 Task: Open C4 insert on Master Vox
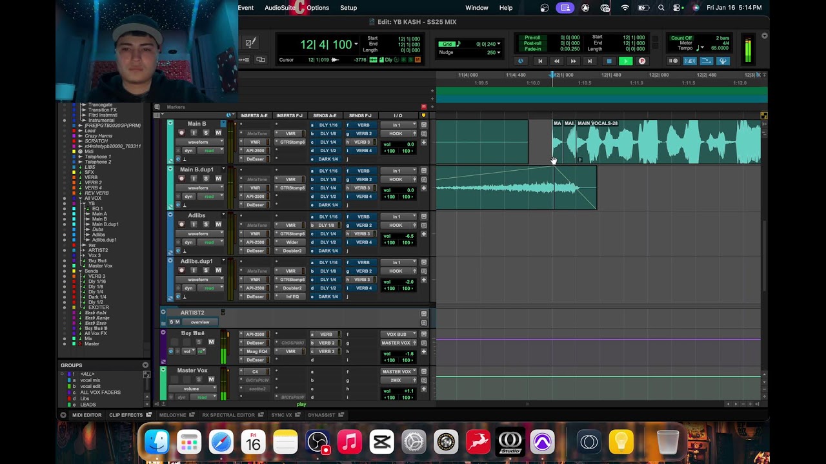tap(255, 371)
